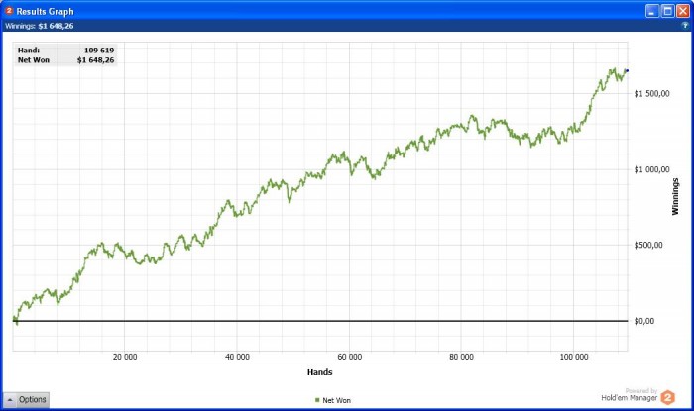Click the $1 500,00 axis label
This screenshot has width=694, height=411.
[x=652, y=94]
